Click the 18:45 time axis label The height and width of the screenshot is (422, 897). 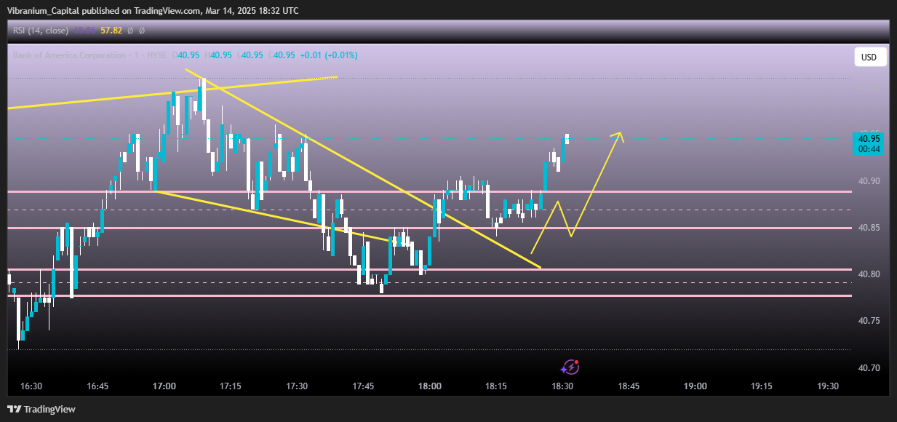point(629,386)
